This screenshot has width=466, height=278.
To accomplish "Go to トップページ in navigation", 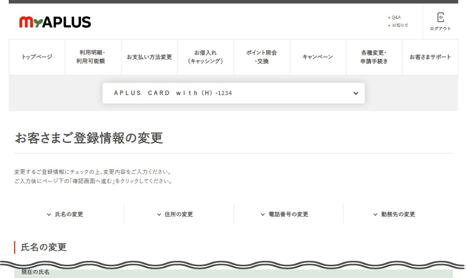I will tap(37, 57).
